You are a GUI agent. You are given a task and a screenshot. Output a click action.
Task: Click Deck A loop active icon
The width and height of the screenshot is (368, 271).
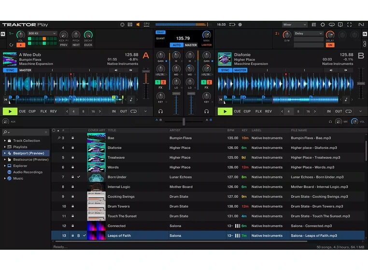coord(134,111)
